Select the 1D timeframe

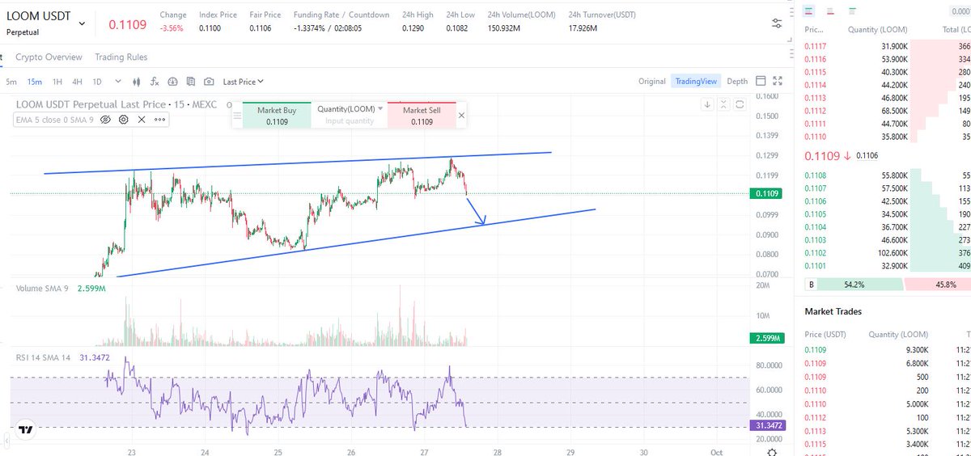coord(97,82)
